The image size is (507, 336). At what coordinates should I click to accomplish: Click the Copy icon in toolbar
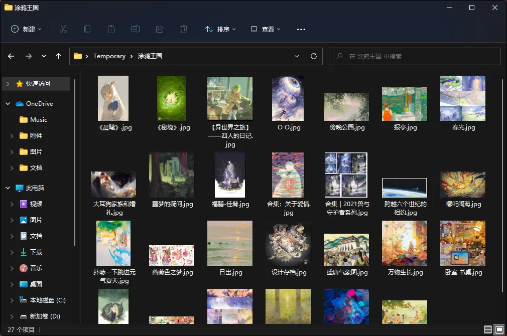[87, 30]
